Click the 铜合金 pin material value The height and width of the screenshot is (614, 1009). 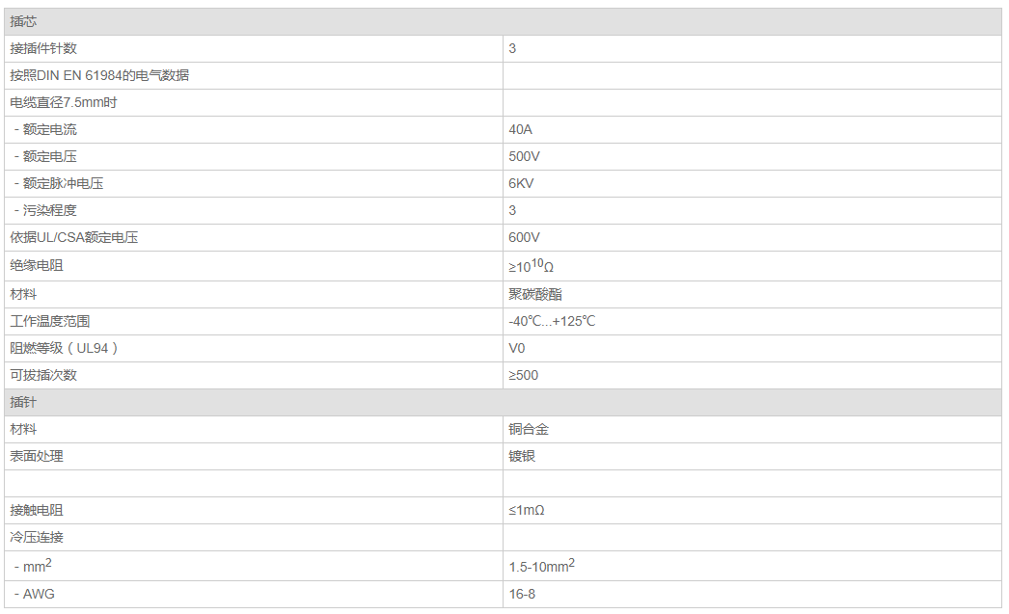coord(529,429)
